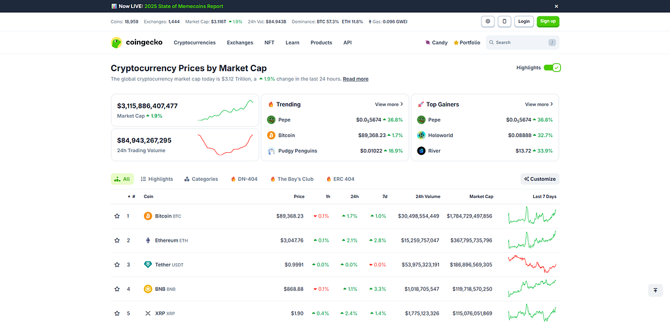670x322 pixels.
Task: Favorite Bitcoin with its star
Action: (x=117, y=216)
